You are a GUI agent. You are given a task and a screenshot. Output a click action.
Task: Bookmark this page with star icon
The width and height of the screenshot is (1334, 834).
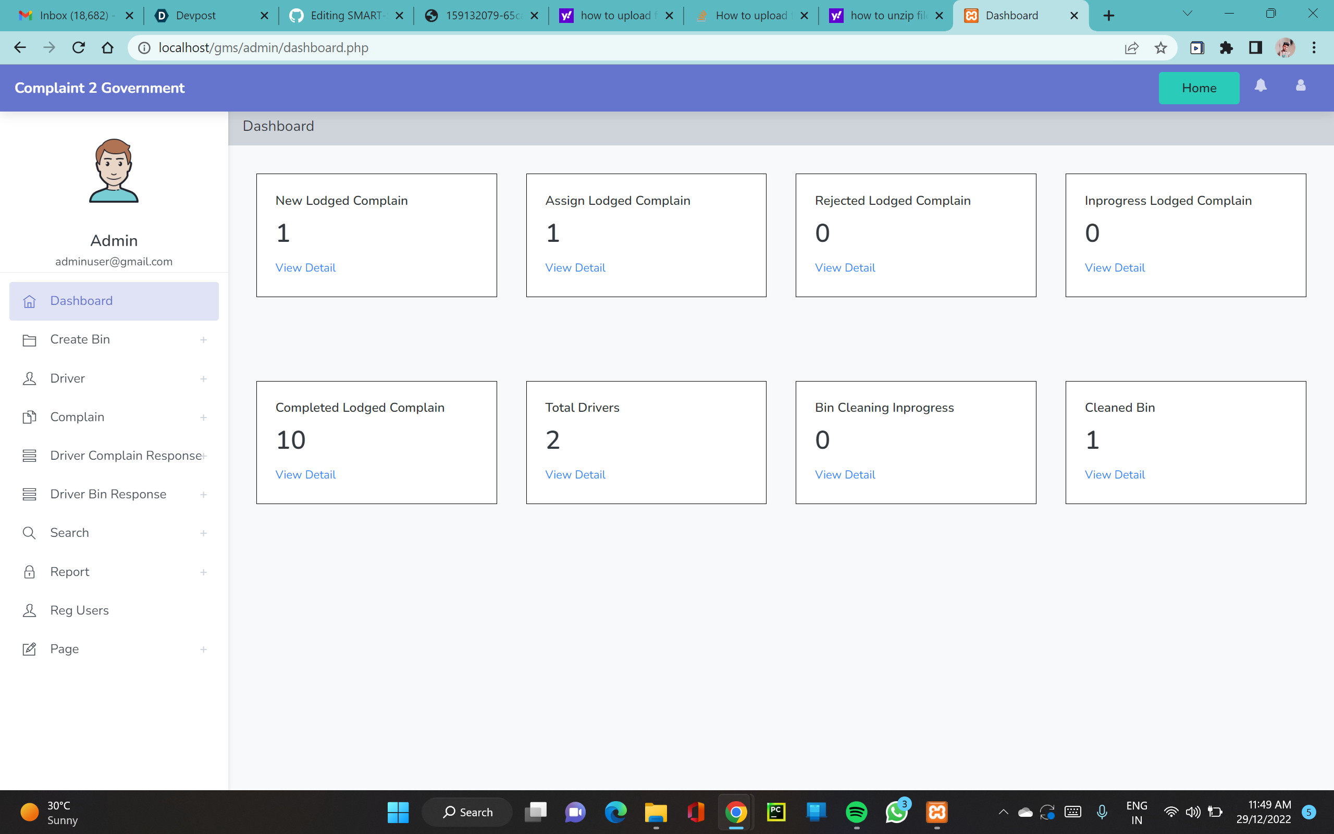click(x=1160, y=48)
